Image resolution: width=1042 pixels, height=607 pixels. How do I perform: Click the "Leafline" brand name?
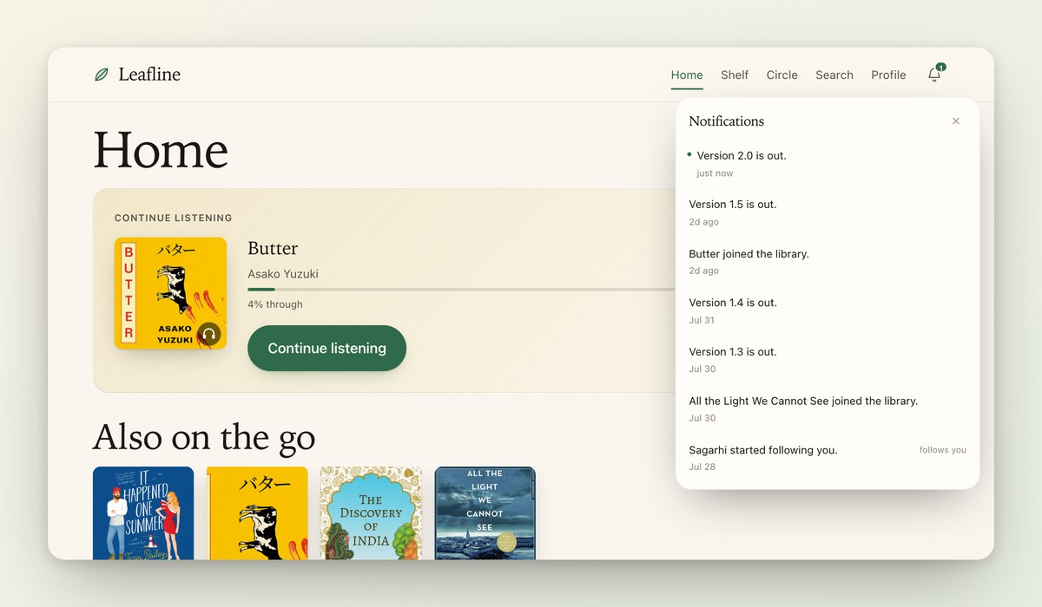point(149,75)
